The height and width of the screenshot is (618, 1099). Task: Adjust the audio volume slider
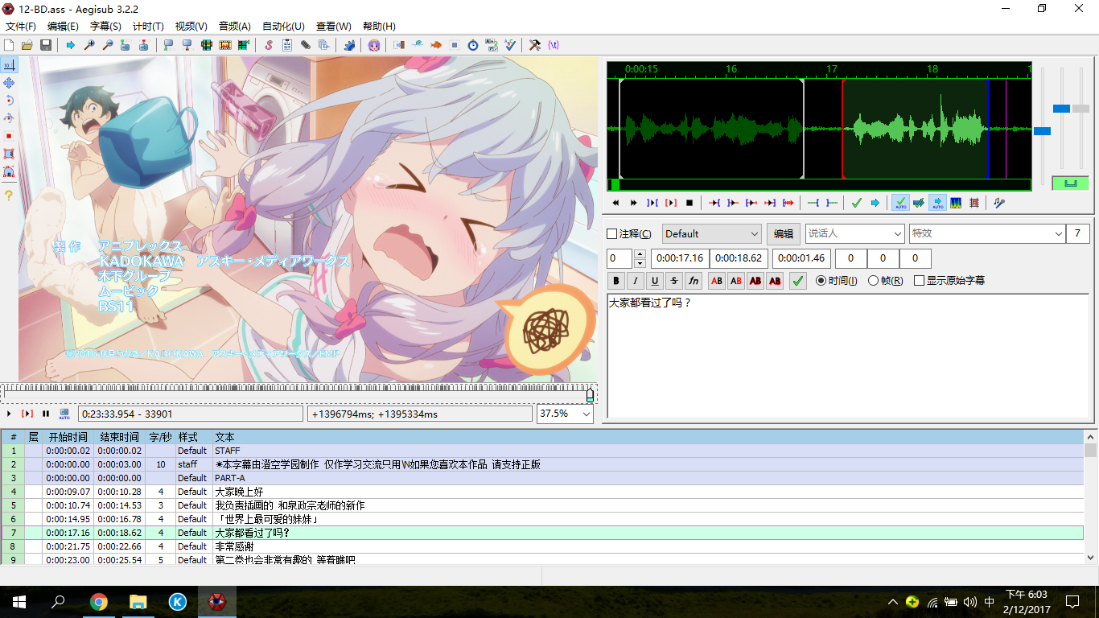coord(1081,108)
